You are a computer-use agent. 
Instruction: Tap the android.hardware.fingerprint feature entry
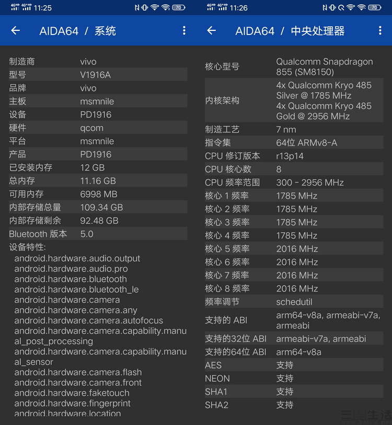click(73, 404)
